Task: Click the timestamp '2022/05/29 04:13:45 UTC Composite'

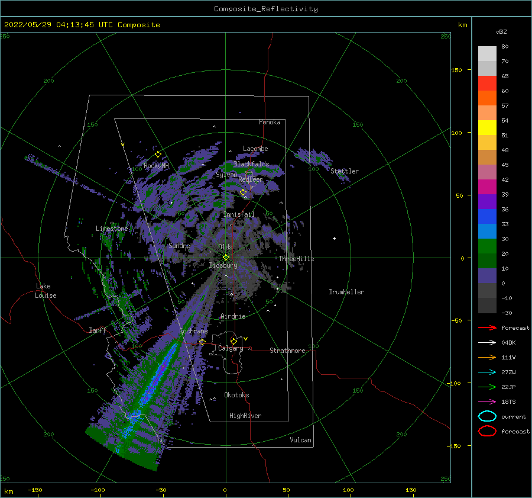Action: tap(82, 25)
